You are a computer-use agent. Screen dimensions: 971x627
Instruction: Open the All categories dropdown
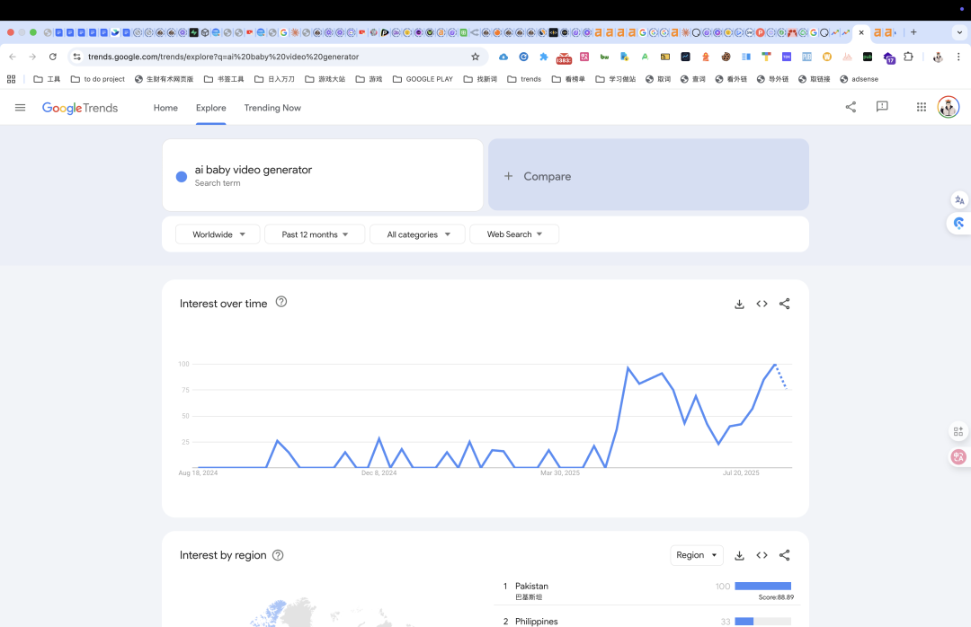tap(417, 234)
